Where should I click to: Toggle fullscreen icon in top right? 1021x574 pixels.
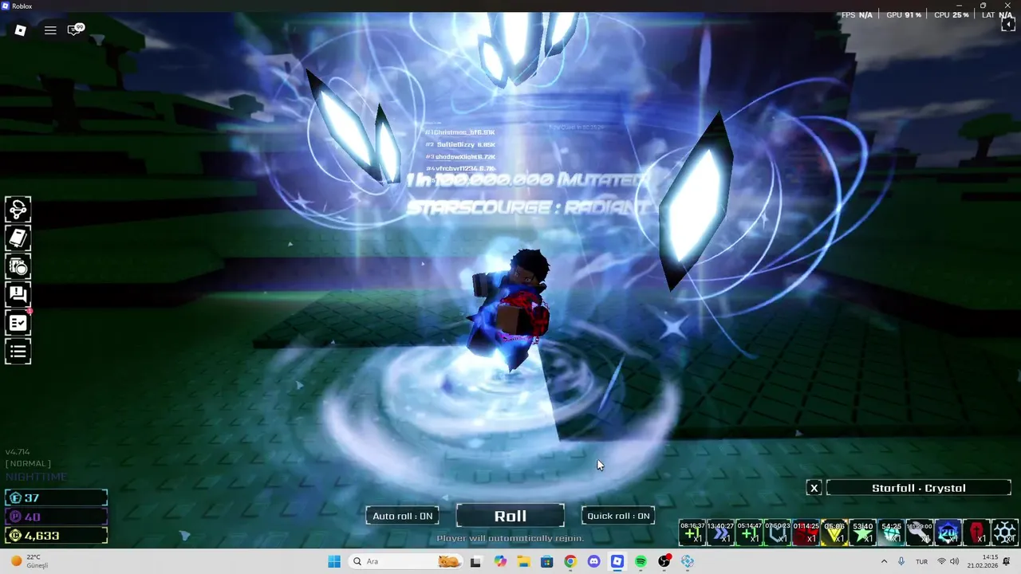(x=1007, y=24)
